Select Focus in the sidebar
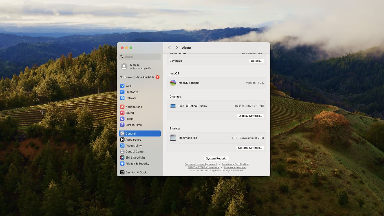Image resolution: width=384 pixels, height=216 pixels. pos(140,119)
